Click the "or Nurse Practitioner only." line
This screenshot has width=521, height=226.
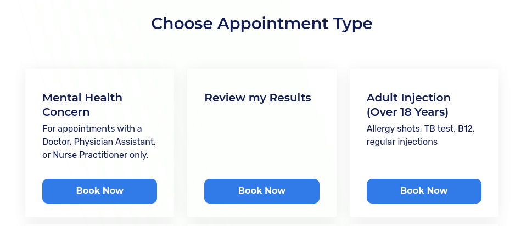coord(96,155)
